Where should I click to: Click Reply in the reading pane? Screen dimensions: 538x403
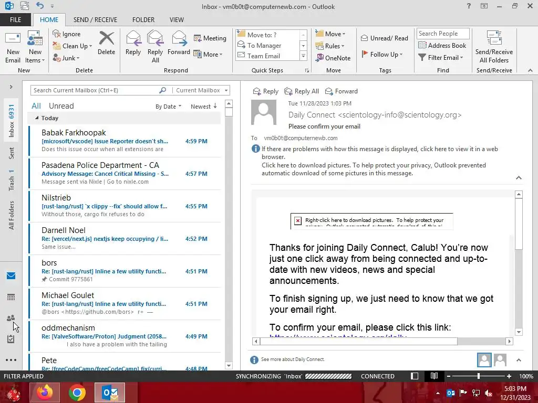click(x=265, y=91)
